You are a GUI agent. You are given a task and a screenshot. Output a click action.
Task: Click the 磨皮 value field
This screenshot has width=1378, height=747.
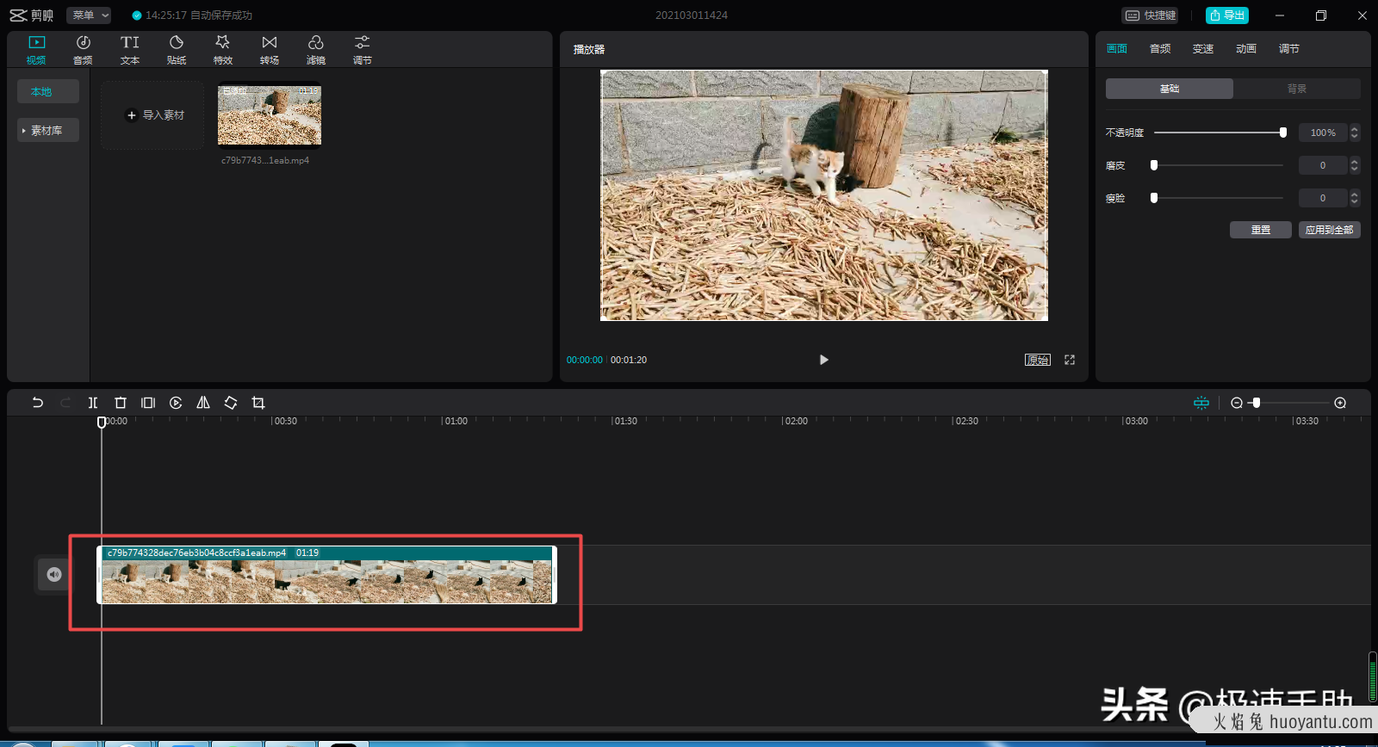coord(1323,165)
